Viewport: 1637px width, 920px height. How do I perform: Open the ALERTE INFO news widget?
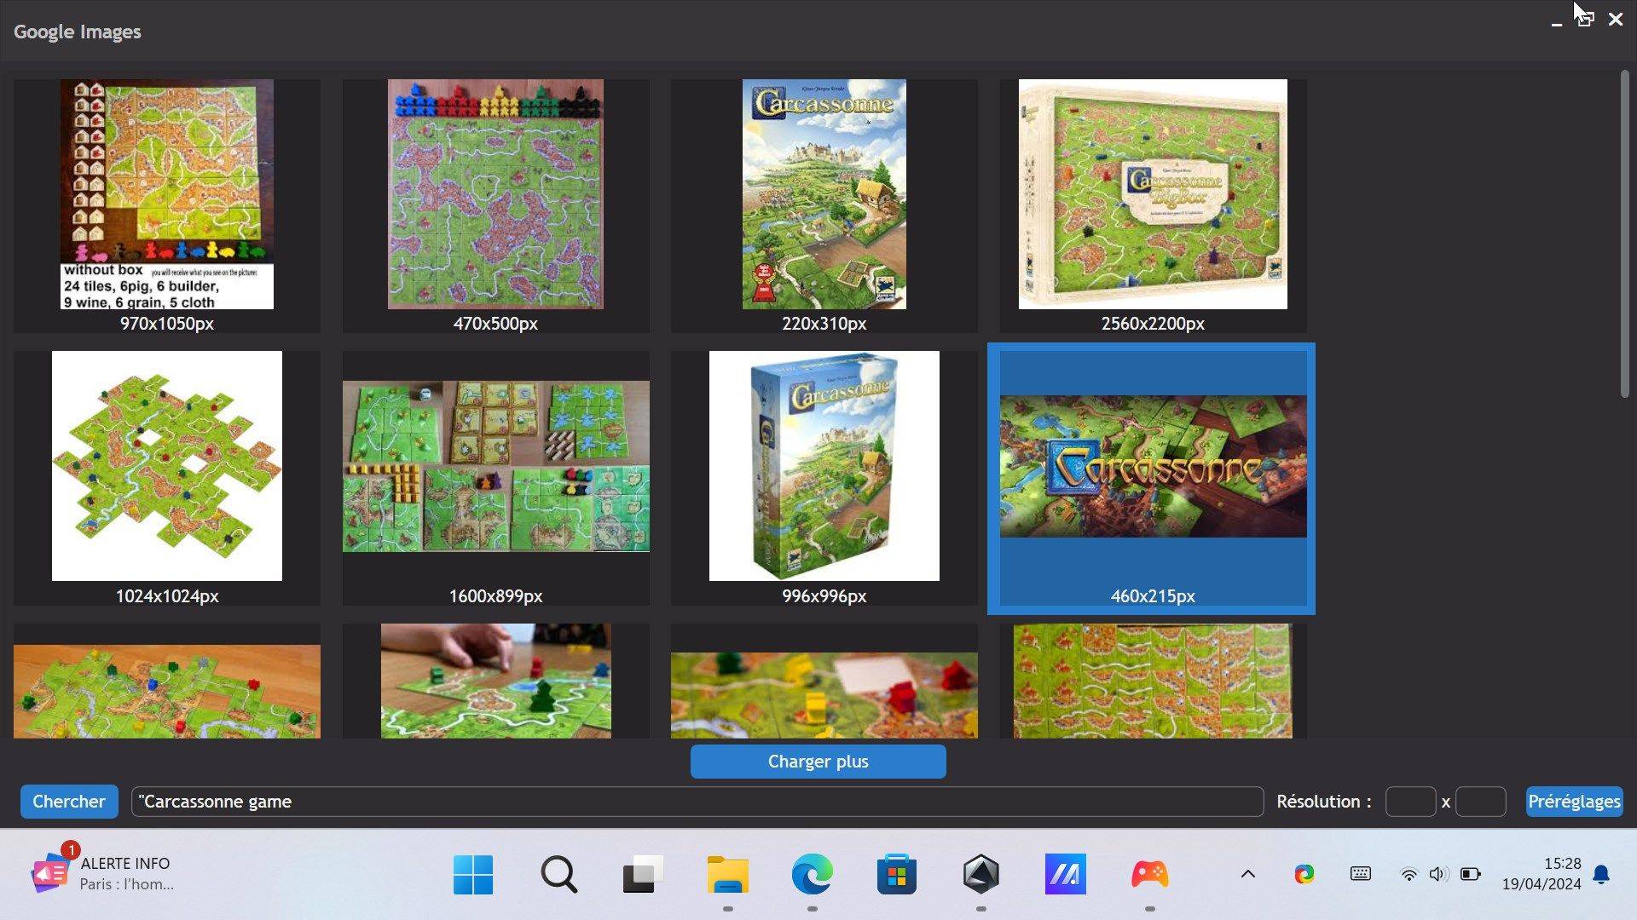coord(102,873)
